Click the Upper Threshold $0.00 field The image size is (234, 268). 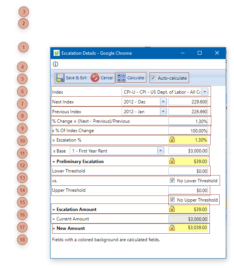188,190
